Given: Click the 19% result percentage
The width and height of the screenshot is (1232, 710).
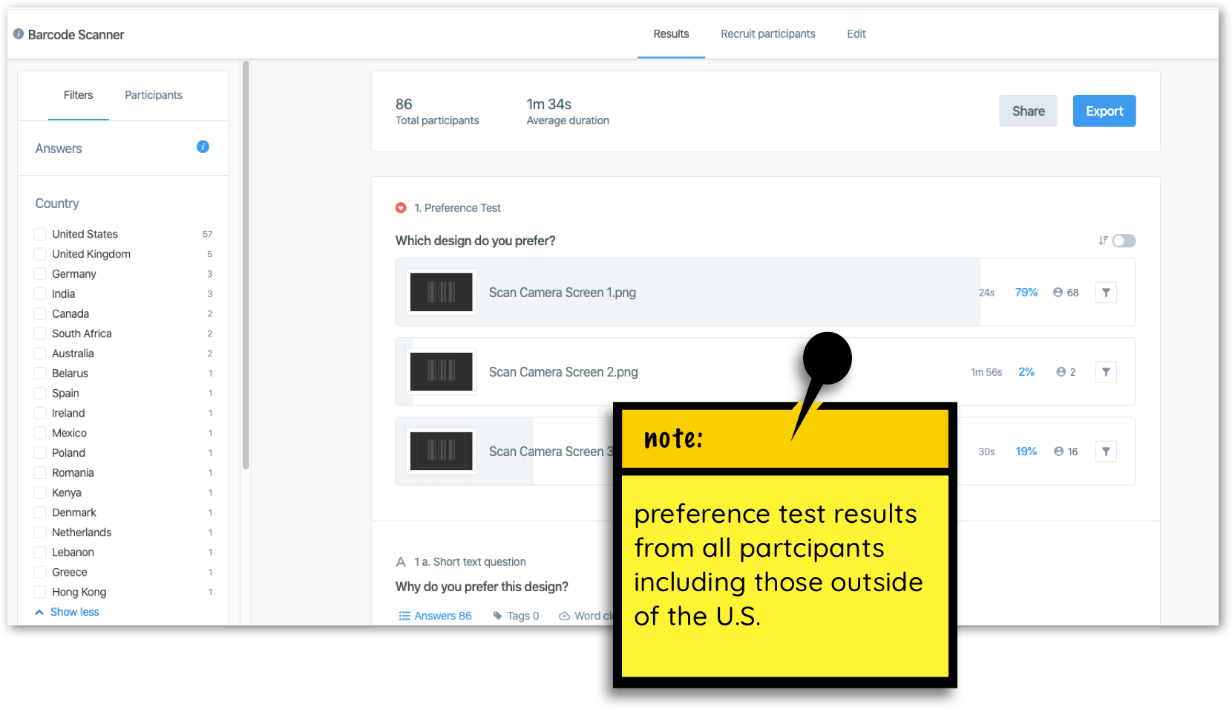Looking at the screenshot, I should pos(1026,452).
